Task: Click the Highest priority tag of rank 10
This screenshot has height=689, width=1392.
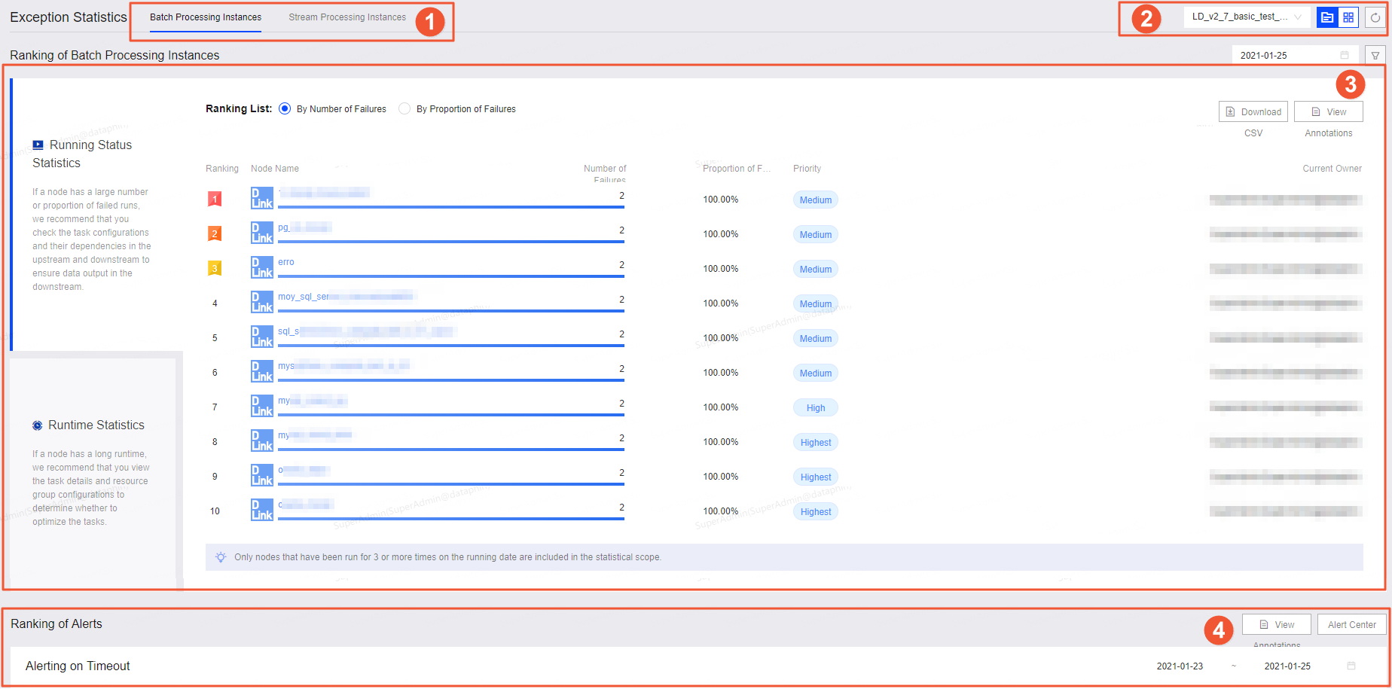Action: click(x=816, y=511)
